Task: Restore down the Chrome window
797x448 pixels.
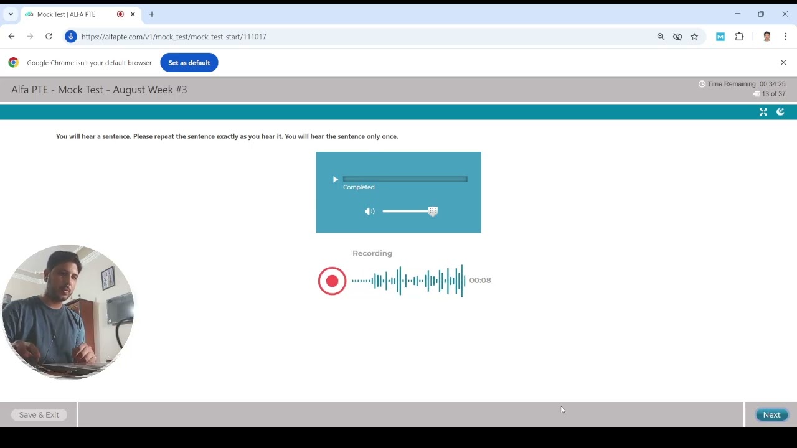Action: [x=761, y=14]
